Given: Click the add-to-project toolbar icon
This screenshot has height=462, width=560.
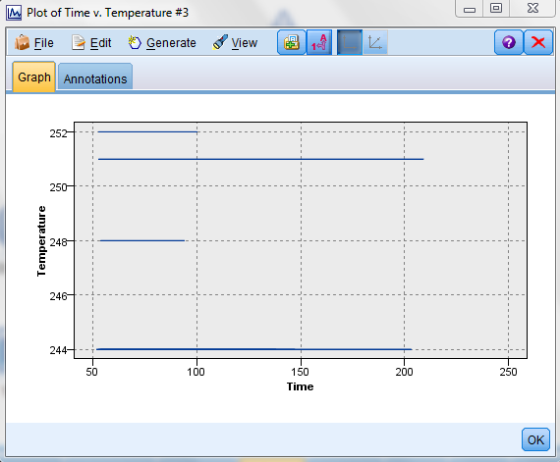Looking at the screenshot, I should click(292, 42).
